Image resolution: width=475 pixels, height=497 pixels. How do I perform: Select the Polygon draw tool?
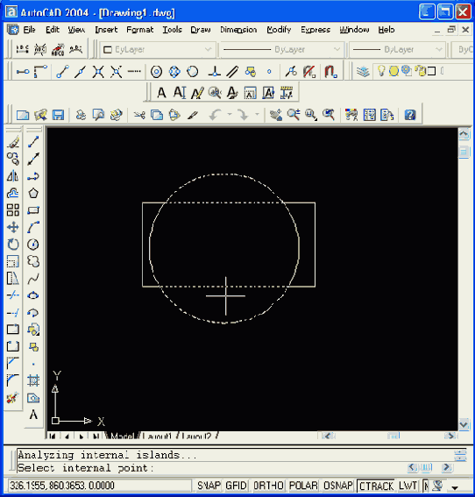33,193
